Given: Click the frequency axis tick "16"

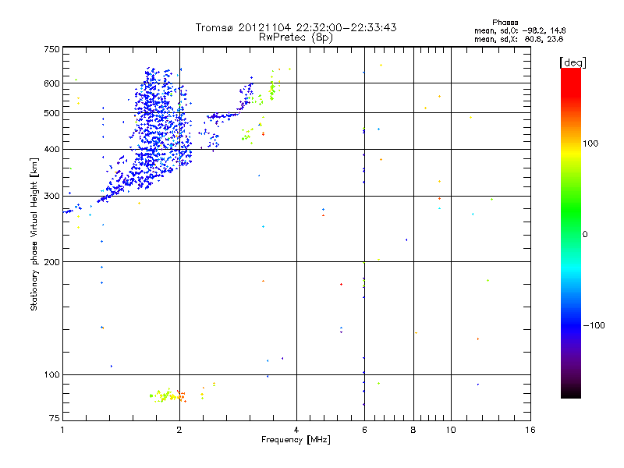Looking at the screenshot, I should (530, 430).
